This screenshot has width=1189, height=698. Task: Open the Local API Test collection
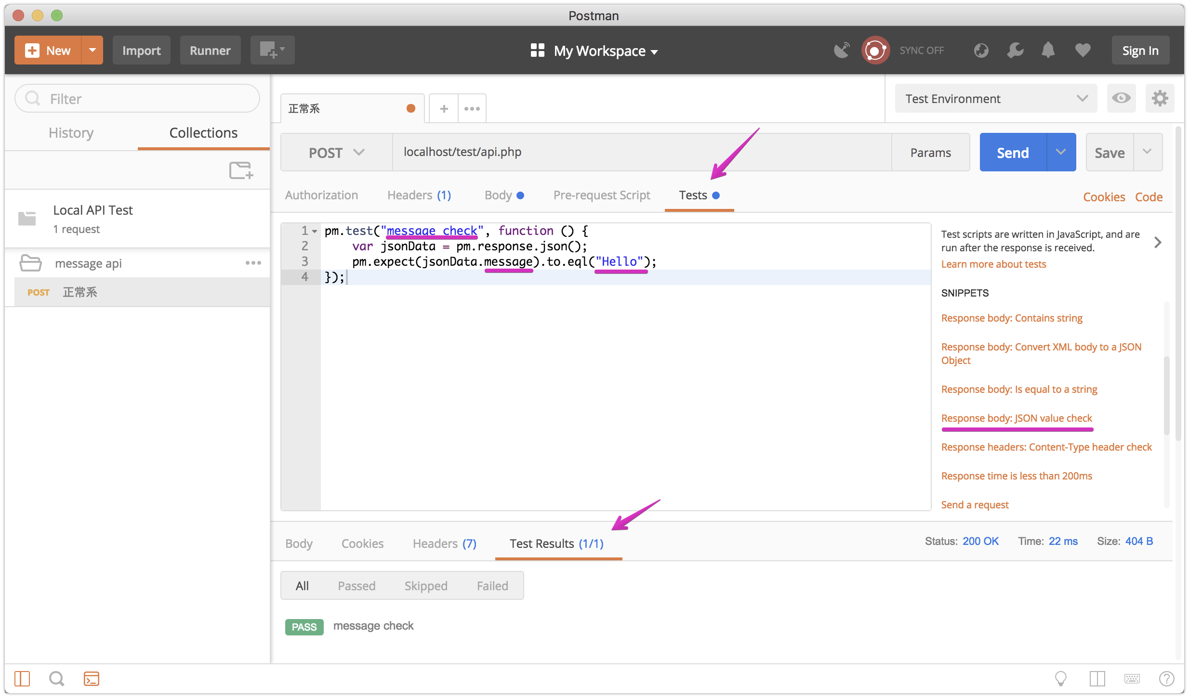(x=137, y=219)
